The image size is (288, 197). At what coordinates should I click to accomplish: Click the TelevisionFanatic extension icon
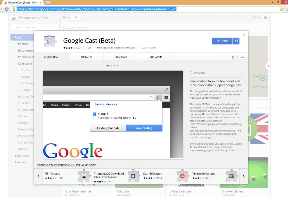(x=232, y=176)
